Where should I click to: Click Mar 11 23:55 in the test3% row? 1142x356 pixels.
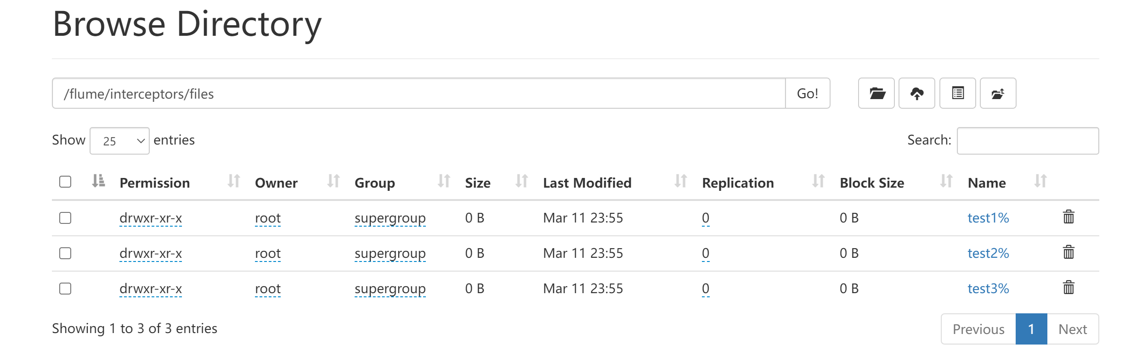pos(583,289)
